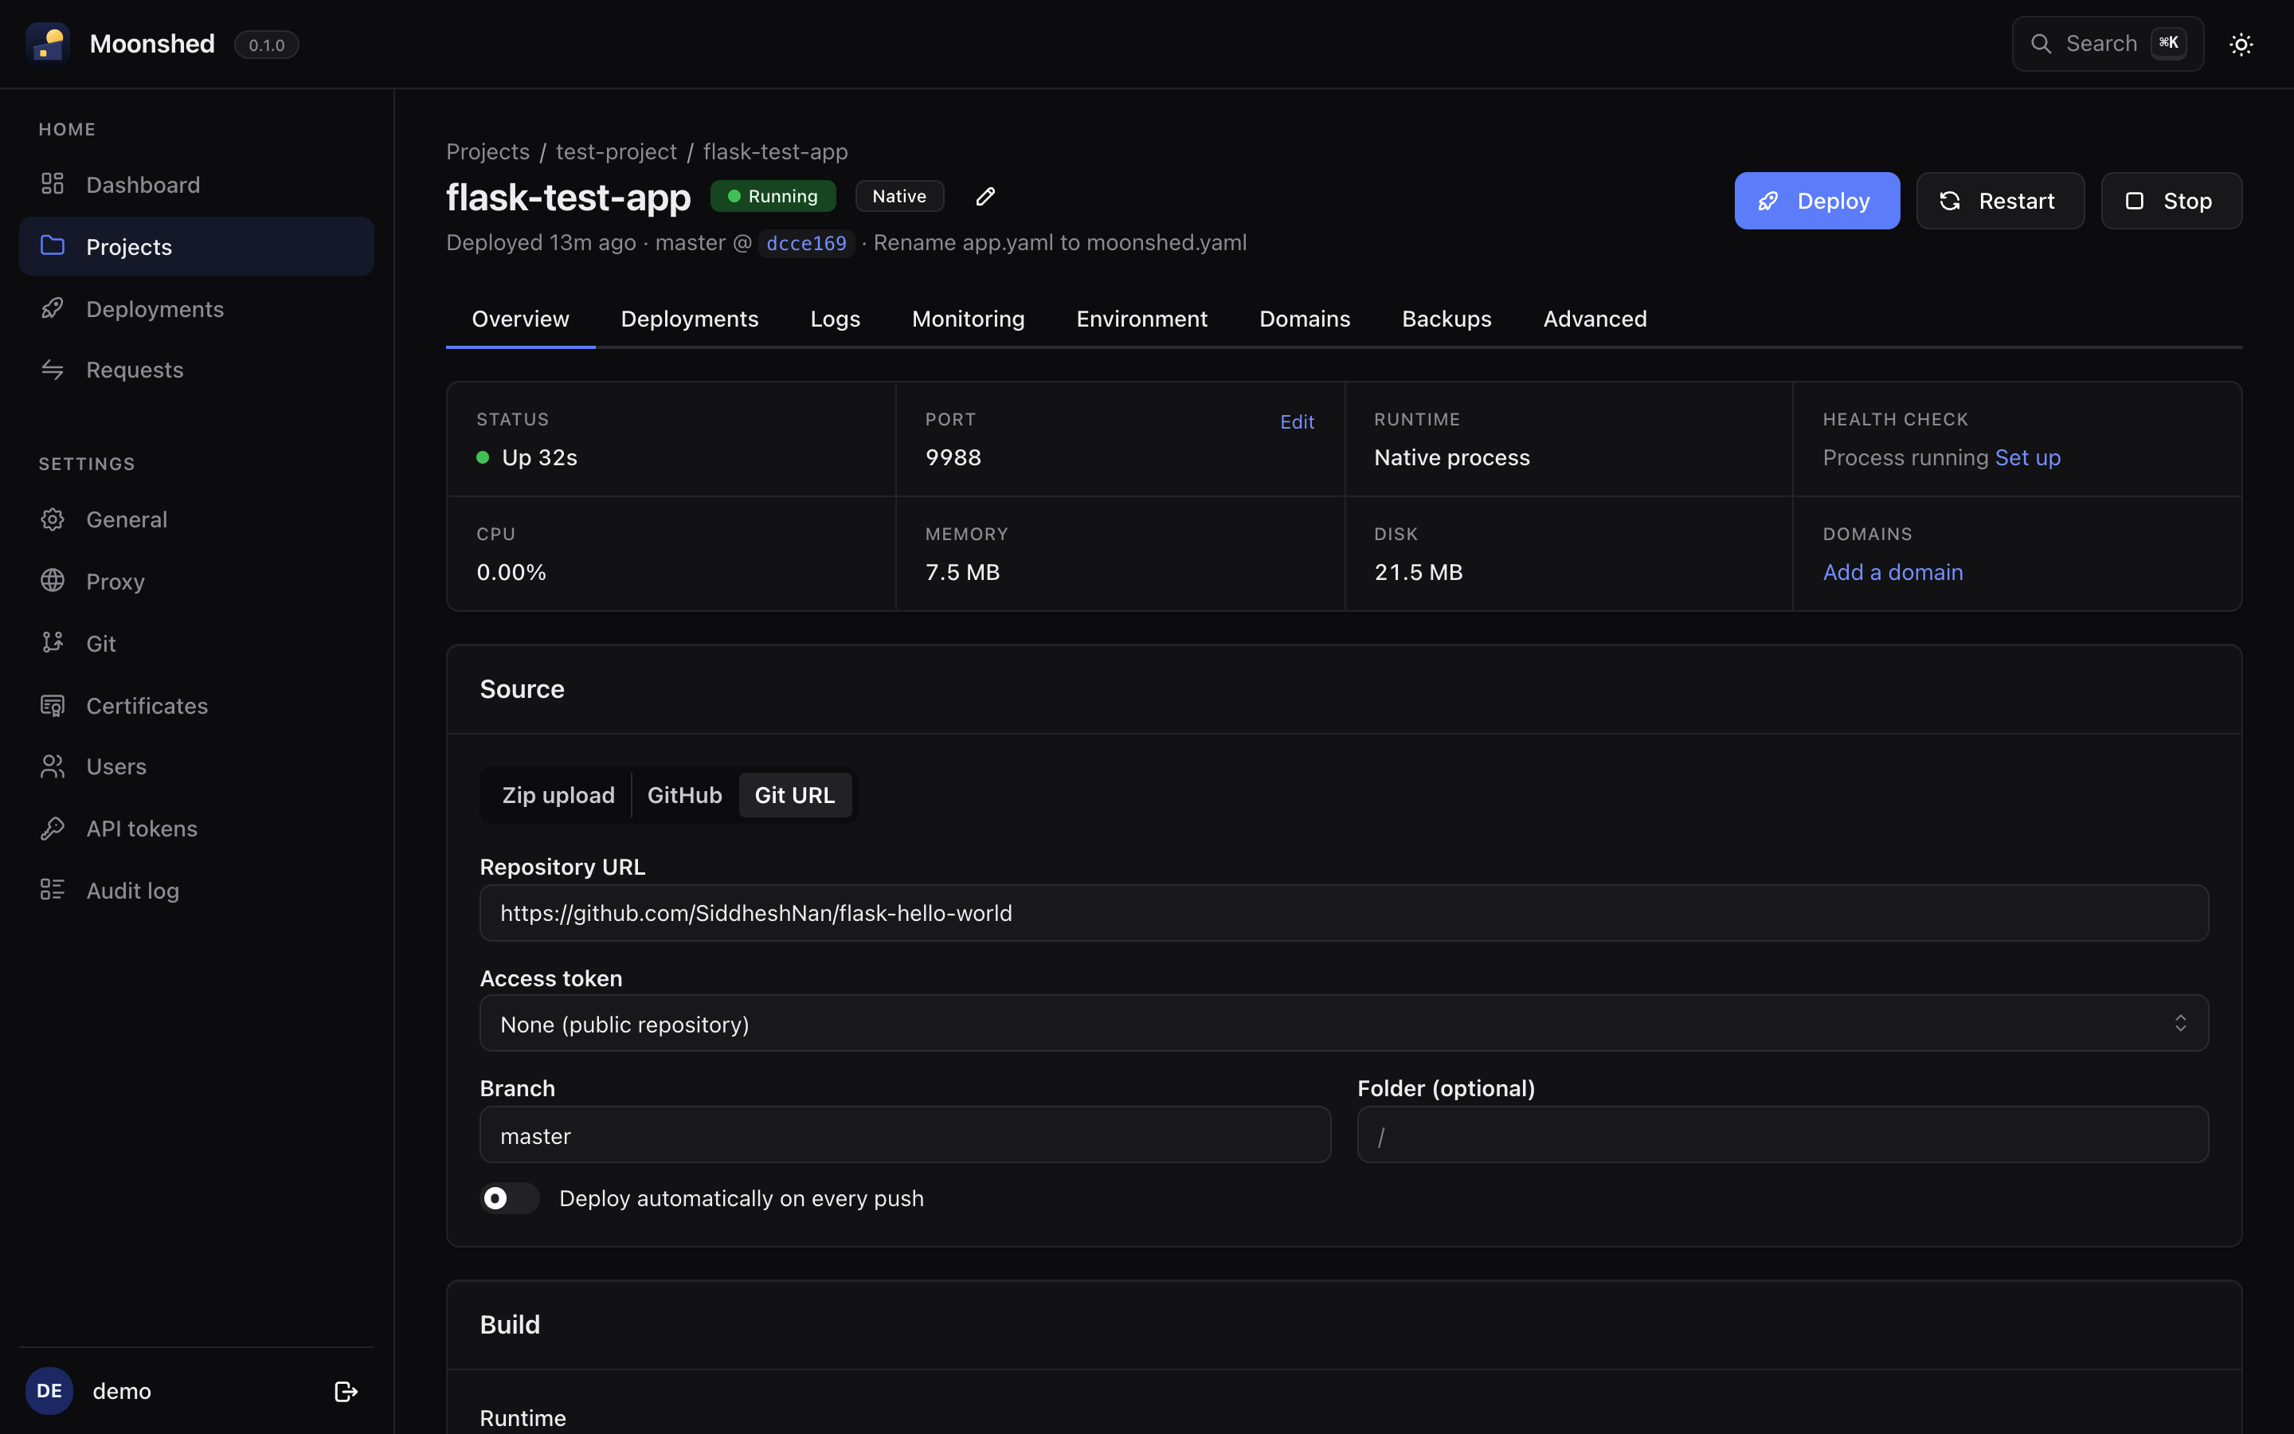Click the DE user avatar
Viewport: 2294px width, 1434px height.
pos(49,1390)
